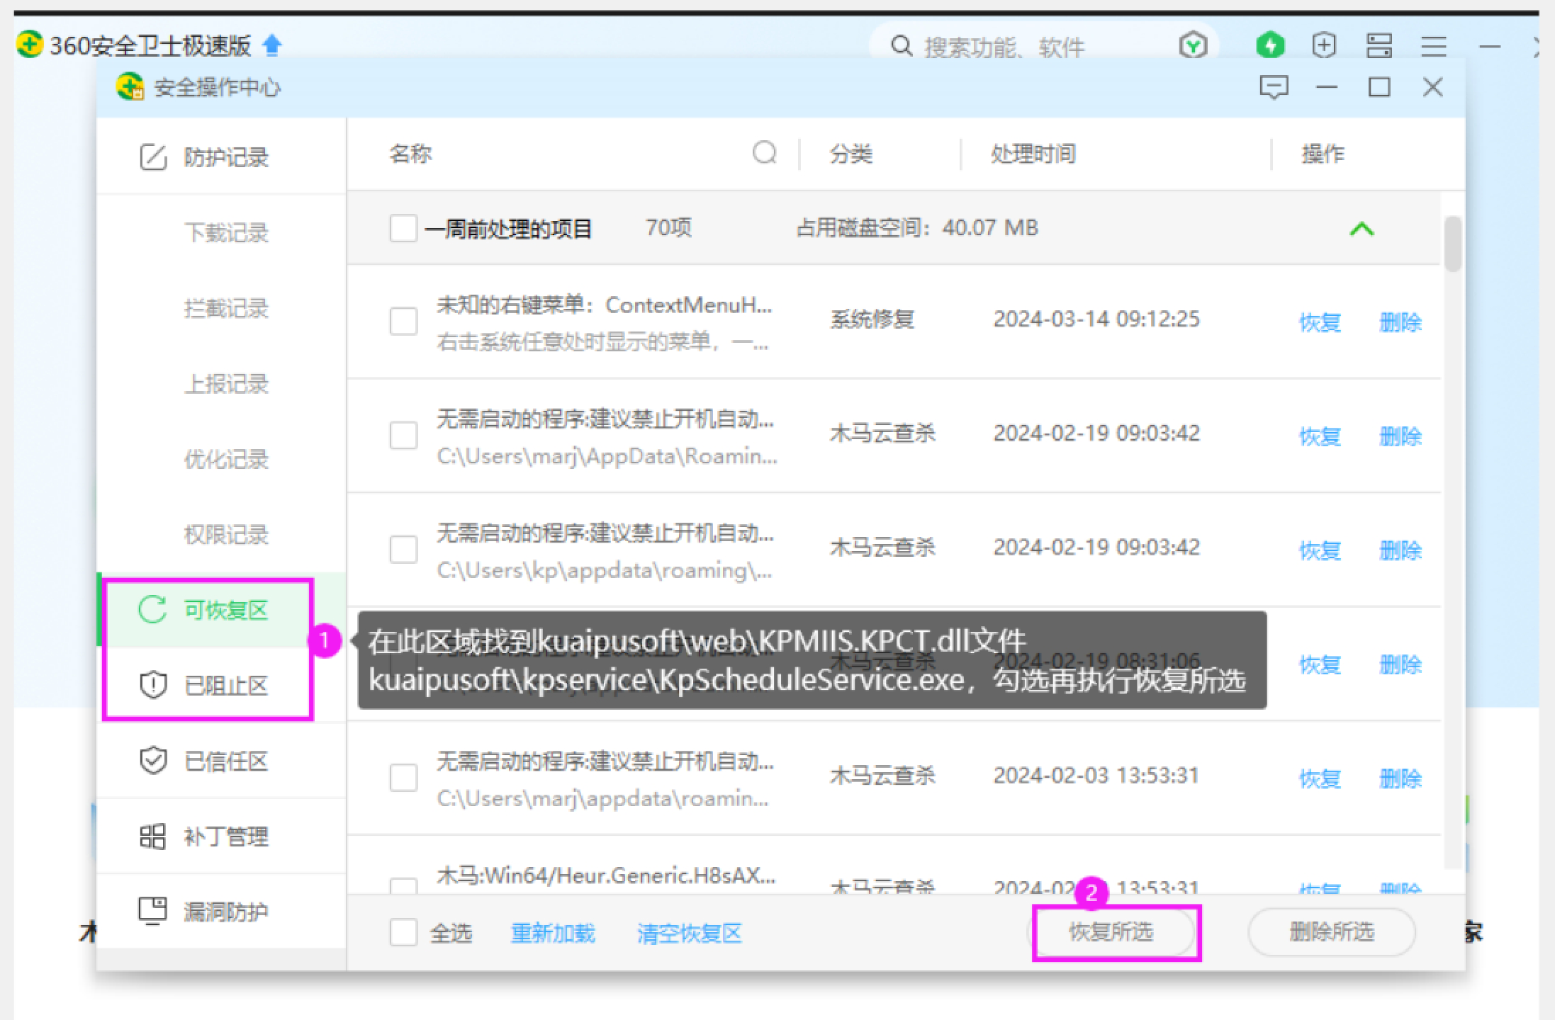Tick the 全选 select-all checkbox
Image resolution: width=1555 pixels, height=1020 pixels.
(x=403, y=932)
